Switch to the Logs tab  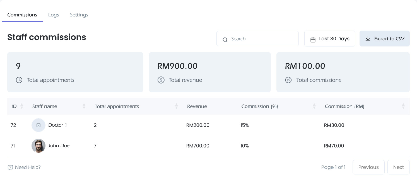pos(53,15)
